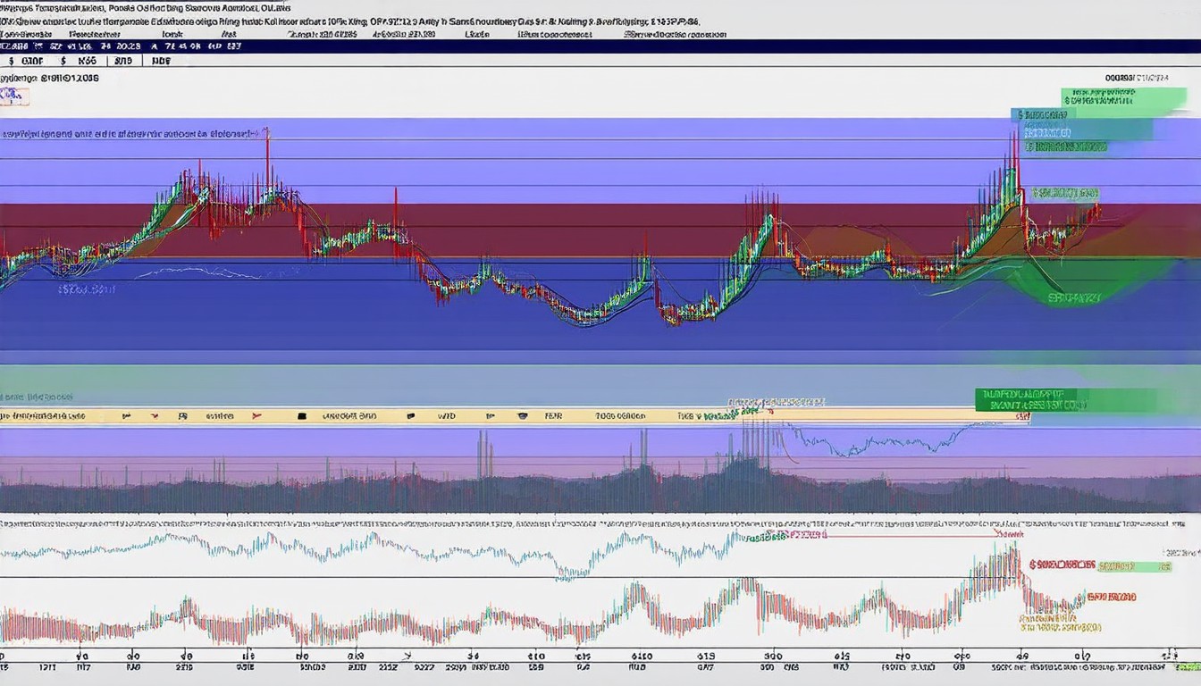
Task: Select the green text inside the green shaded area
Action: point(1074,297)
